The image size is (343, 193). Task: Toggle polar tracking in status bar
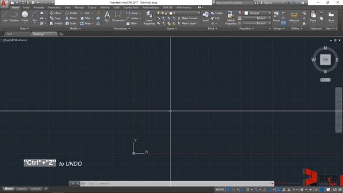[248, 189]
